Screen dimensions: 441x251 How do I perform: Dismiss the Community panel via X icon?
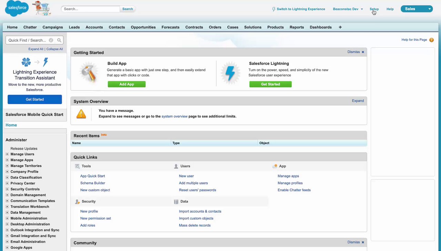[x=363, y=242]
